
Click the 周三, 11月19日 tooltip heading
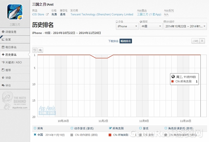(186, 77)
